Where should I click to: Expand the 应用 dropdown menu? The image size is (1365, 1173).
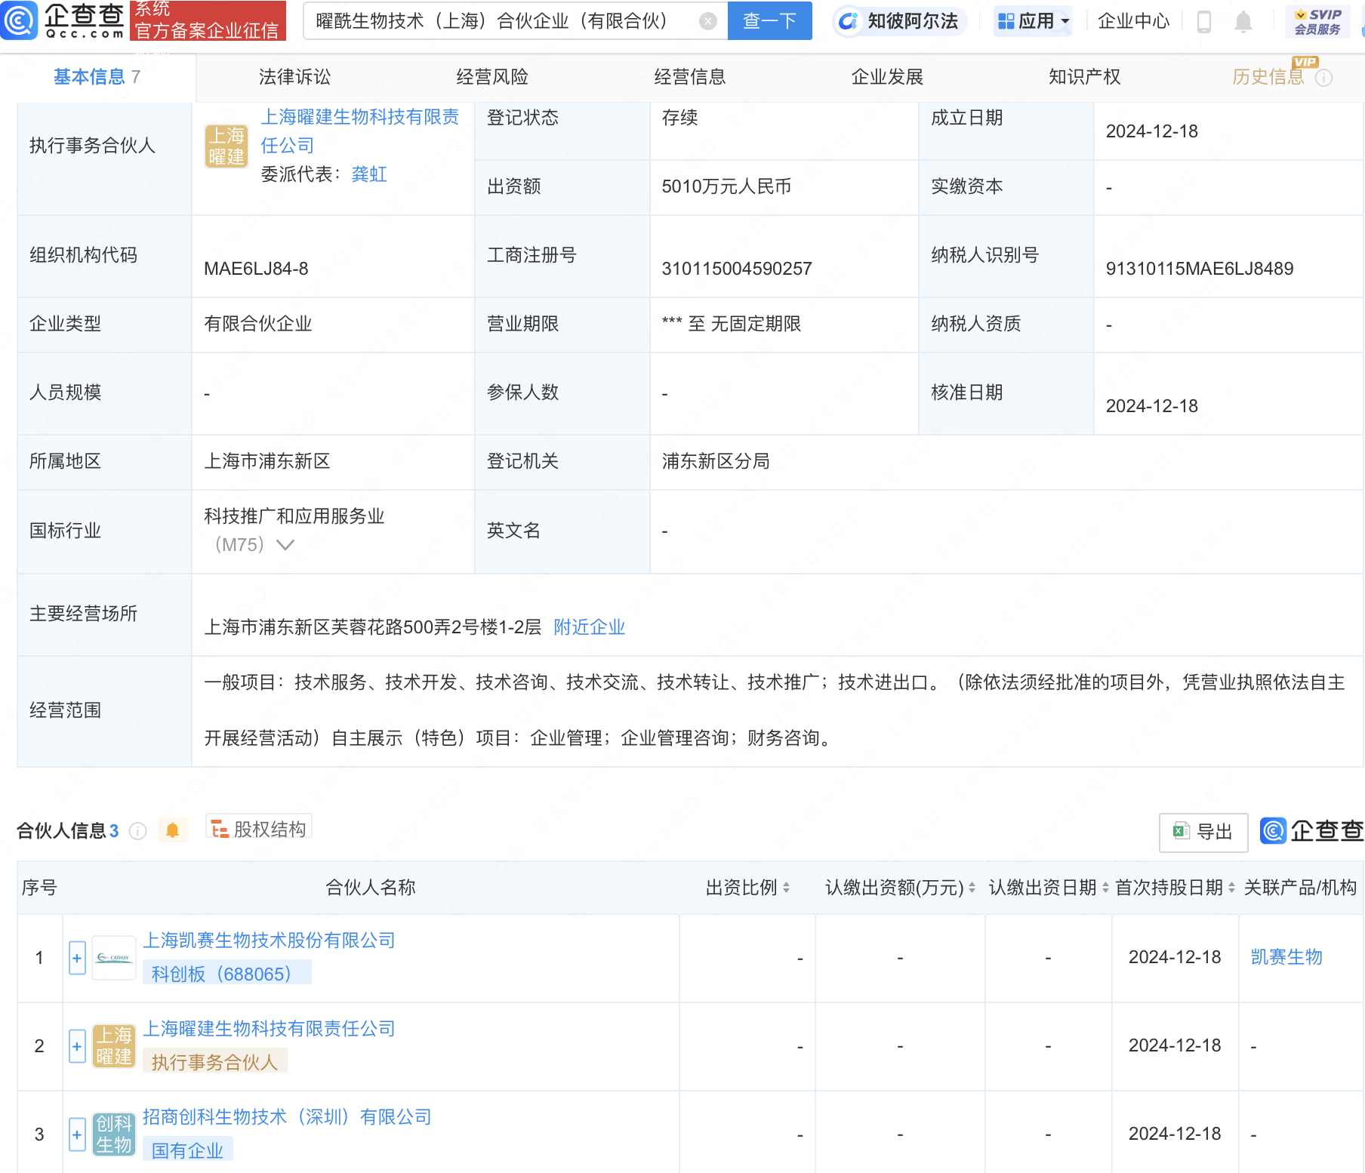1034,21
